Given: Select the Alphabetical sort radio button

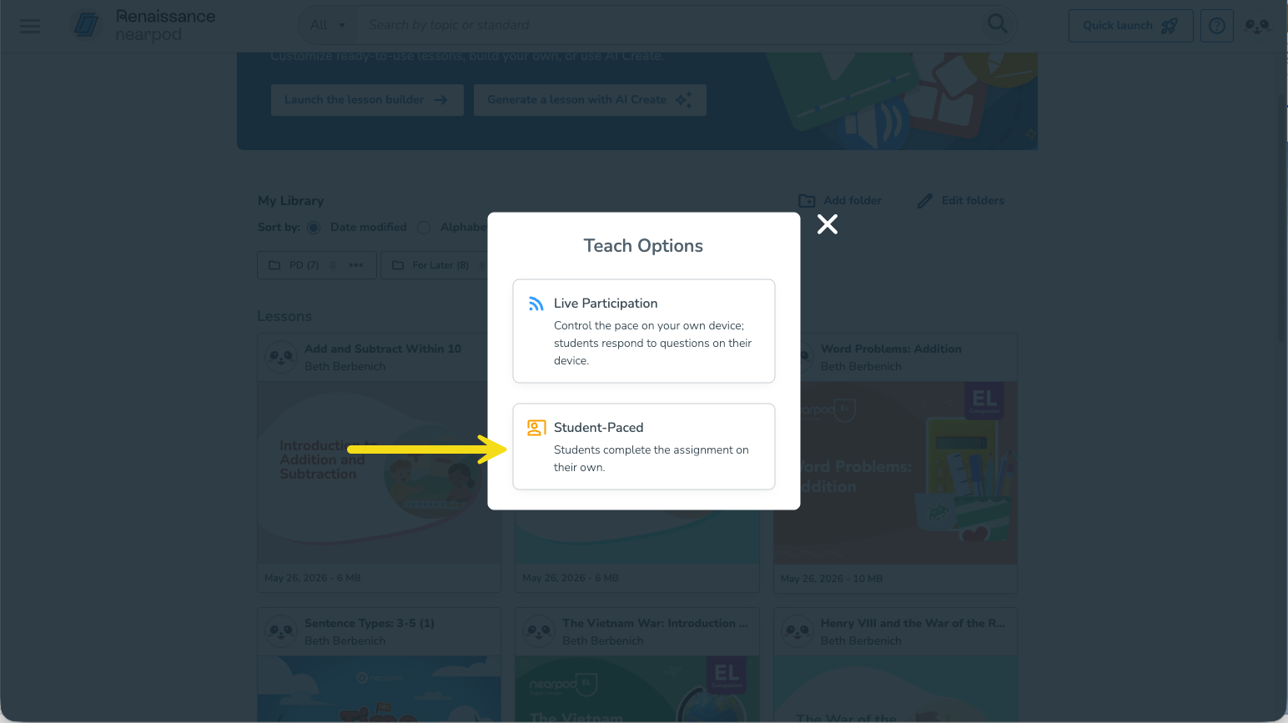Looking at the screenshot, I should click(424, 228).
